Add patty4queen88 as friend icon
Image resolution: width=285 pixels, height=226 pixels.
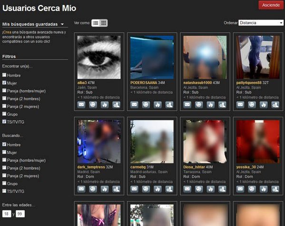(x=275, y=105)
